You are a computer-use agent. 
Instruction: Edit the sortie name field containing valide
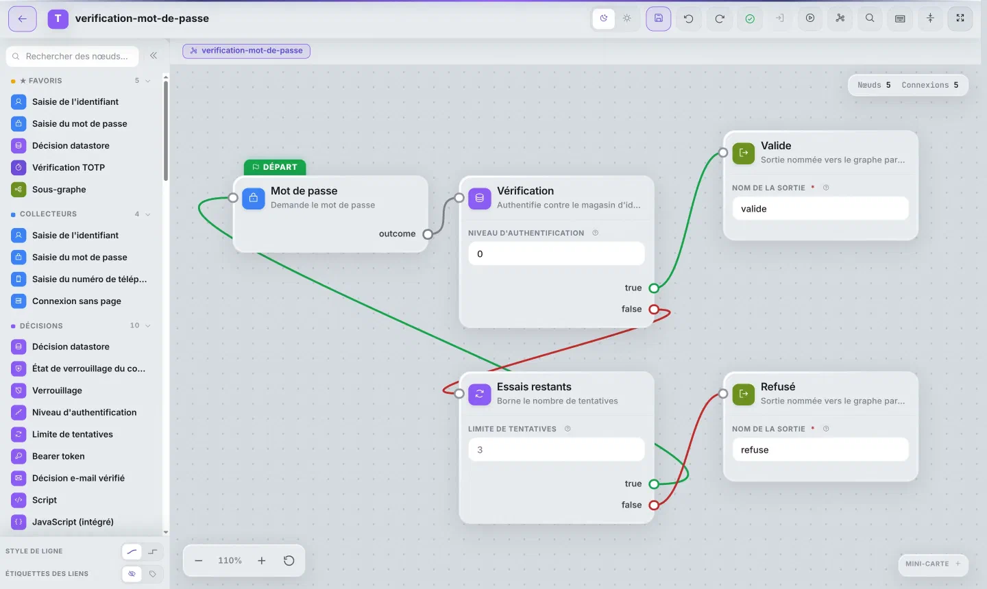(820, 208)
